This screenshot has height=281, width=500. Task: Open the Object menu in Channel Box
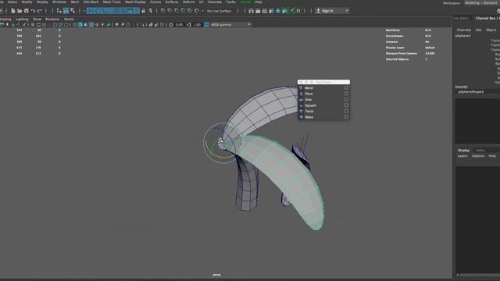click(x=491, y=30)
